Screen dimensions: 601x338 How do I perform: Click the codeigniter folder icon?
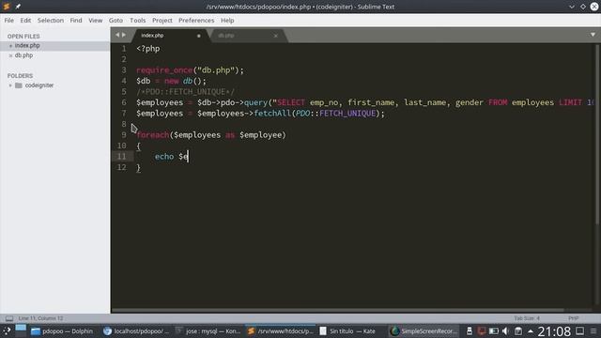tap(19, 85)
